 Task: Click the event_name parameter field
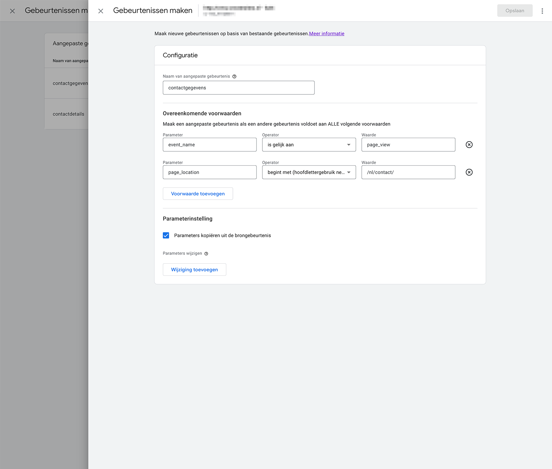tap(210, 145)
